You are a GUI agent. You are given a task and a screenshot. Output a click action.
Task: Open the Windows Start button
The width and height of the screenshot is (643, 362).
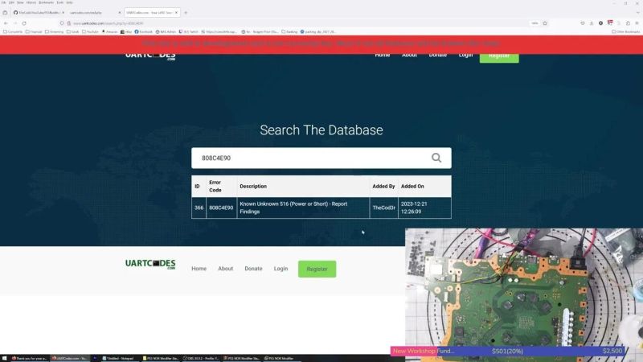coord(4,358)
